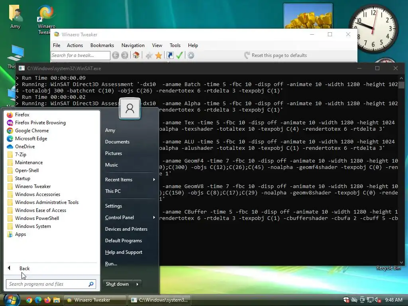
Task: Open shutdown options arrow
Action: click(137, 284)
